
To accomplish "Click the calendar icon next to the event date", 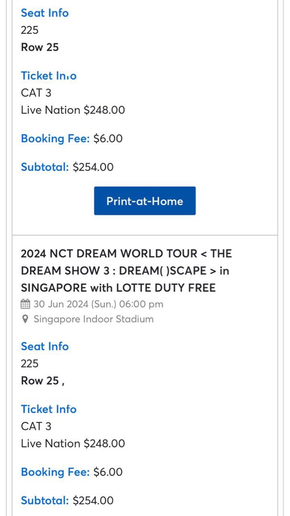I will point(25,304).
